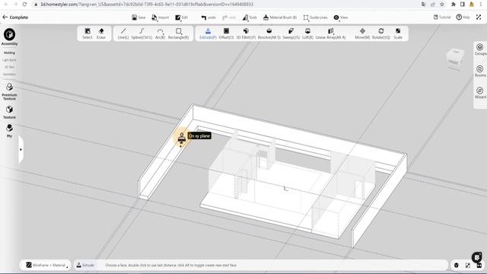Screen dimensions: 487x274
Task: Open the Help menu
Action: click(463, 17)
